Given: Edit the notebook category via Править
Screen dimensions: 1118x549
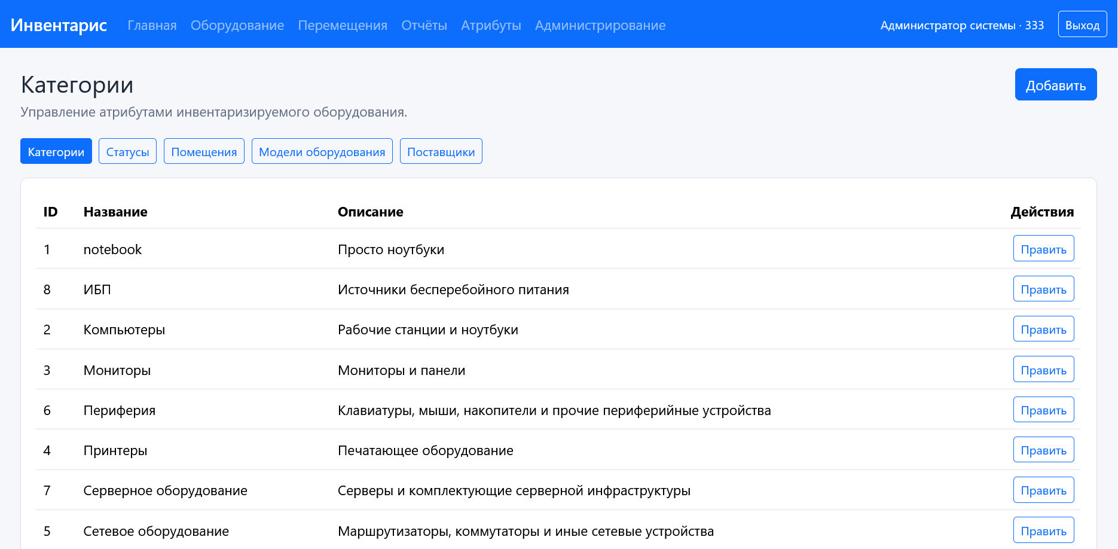Looking at the screenshot, I should pos(1043,248).
